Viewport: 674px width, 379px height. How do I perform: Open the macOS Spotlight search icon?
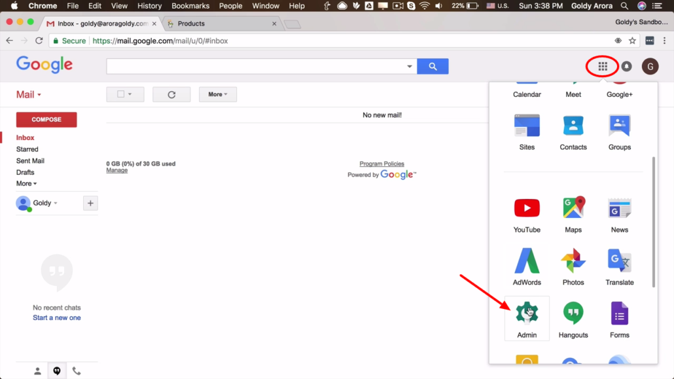tap(624, 6)
